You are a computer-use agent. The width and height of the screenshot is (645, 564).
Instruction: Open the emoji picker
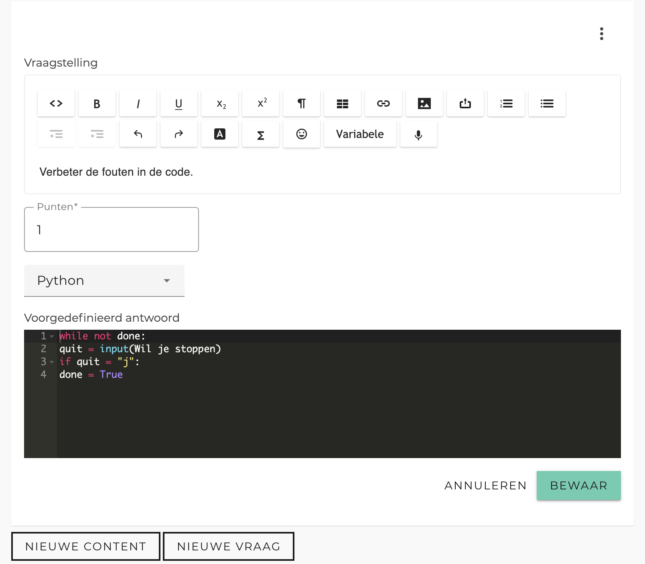302,134
